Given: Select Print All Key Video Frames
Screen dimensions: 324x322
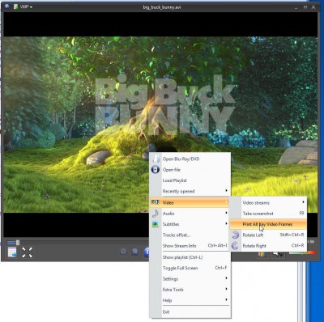Looking at the screenshot, I should click(x=268, y=224).
